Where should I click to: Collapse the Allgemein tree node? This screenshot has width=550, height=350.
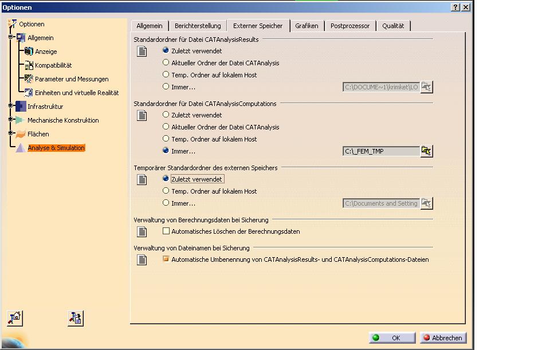(11, 37)
